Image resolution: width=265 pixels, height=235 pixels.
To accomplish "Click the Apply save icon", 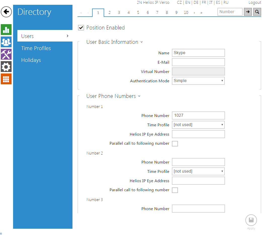I will 251,220.
